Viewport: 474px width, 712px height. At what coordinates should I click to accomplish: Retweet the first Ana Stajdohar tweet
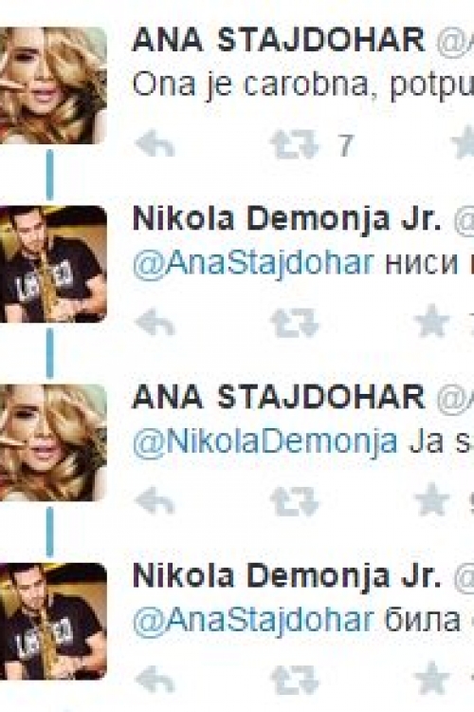(295, 145)
